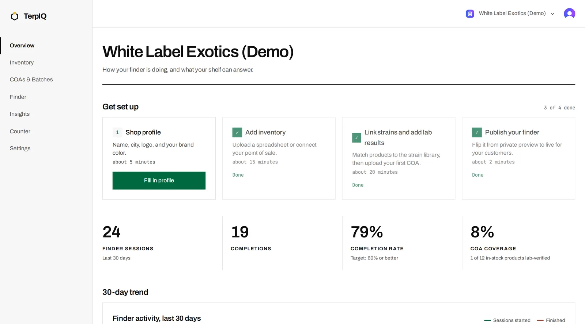Click the purple organization building icon
Viewport: 585px width, 324px height.
tap(470, 13)
